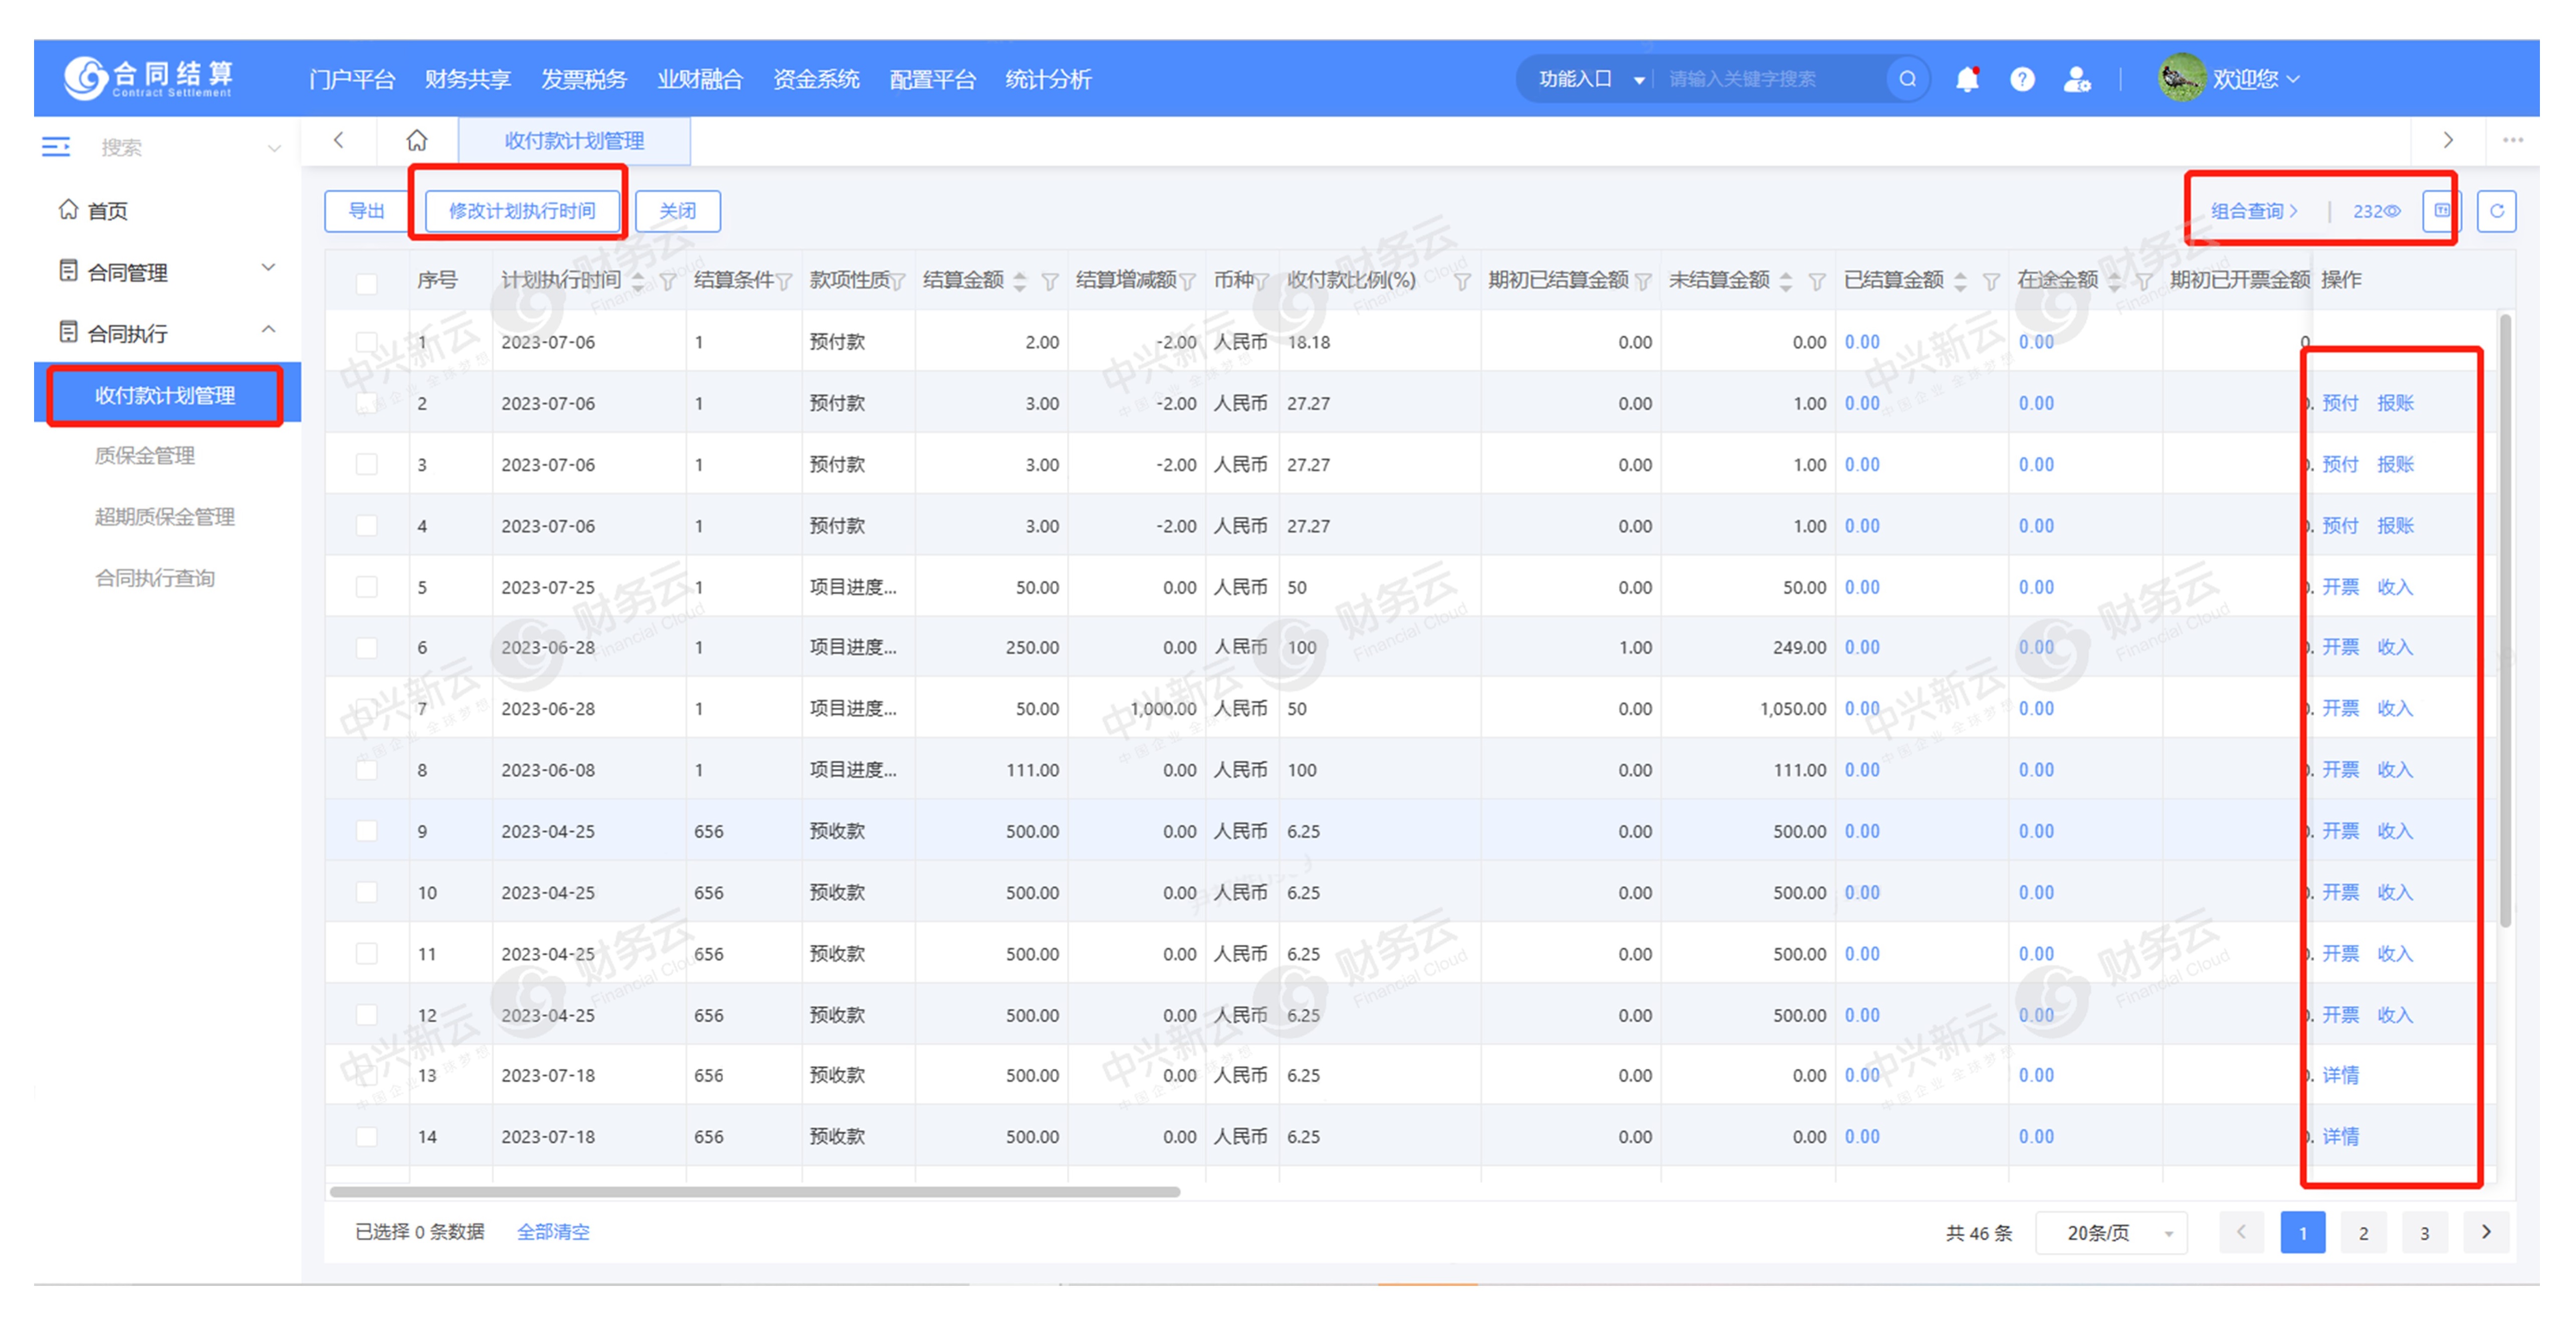This screenshot has width=2576, height=1321.
Task: Click the 导出 button
Action: click(x=366, y=211)
